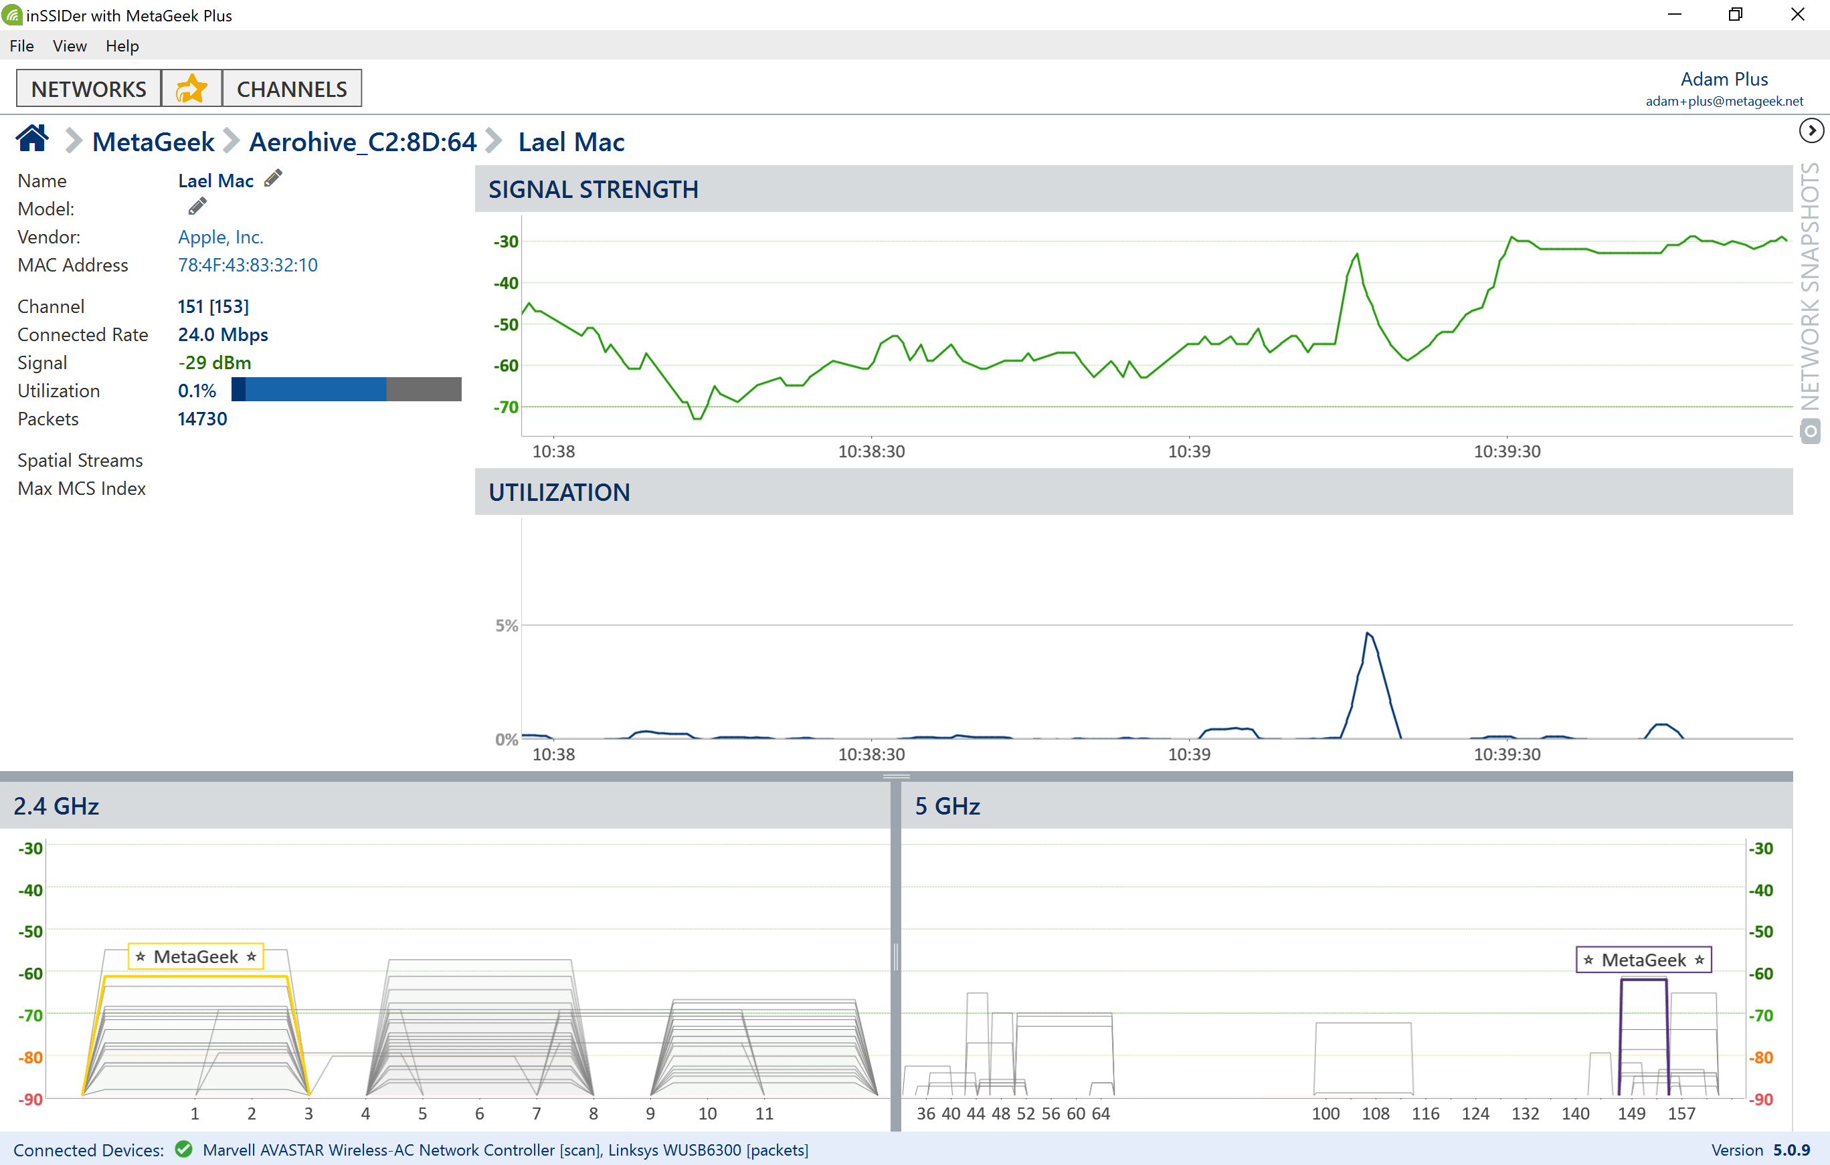Image resolution: width=1830 pixels, height=1165 pixels.
Task: Edit the Lael Mac name pencil
Action: tap(274, 179)
